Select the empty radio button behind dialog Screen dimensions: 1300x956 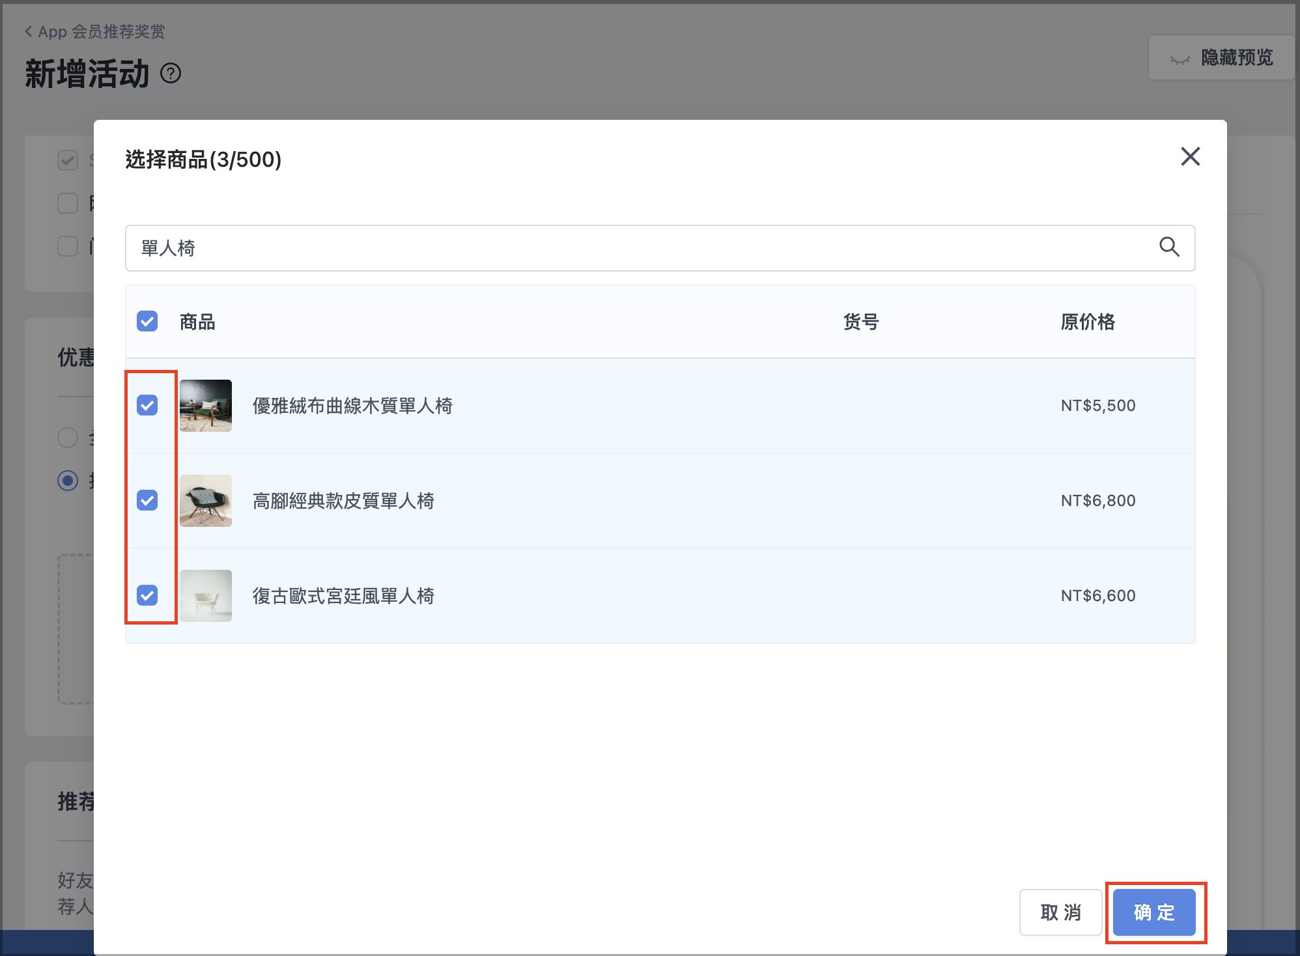tap(68, 438)
